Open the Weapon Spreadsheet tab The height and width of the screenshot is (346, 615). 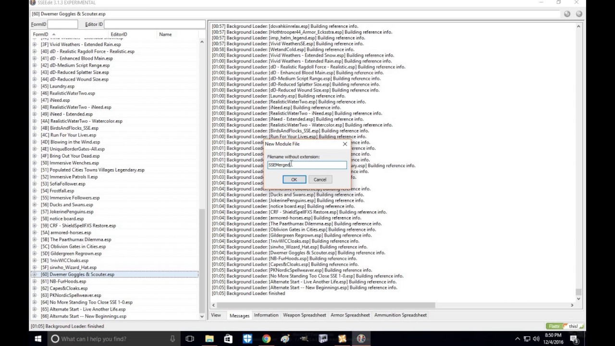tap(305, 315)
